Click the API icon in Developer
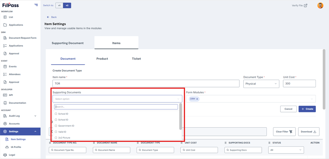 (x=5, y=95)
